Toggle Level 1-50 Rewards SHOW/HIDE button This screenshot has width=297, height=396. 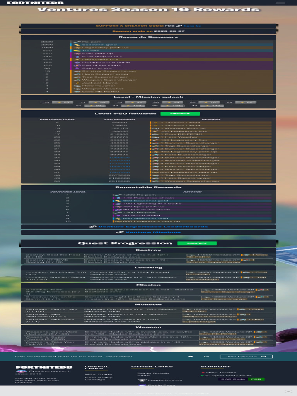pyautogui.click(x=180, y=114)
